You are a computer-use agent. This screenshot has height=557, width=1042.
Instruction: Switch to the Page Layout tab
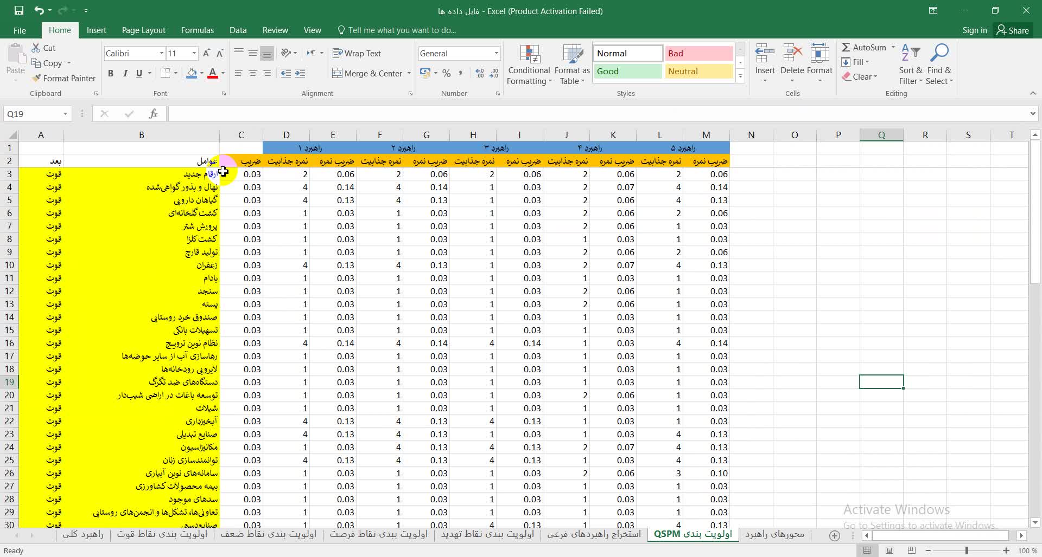point(143,30)
